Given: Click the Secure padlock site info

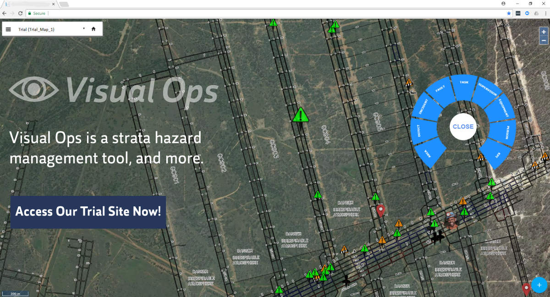Looking at the screenshot, I should 36,13.
